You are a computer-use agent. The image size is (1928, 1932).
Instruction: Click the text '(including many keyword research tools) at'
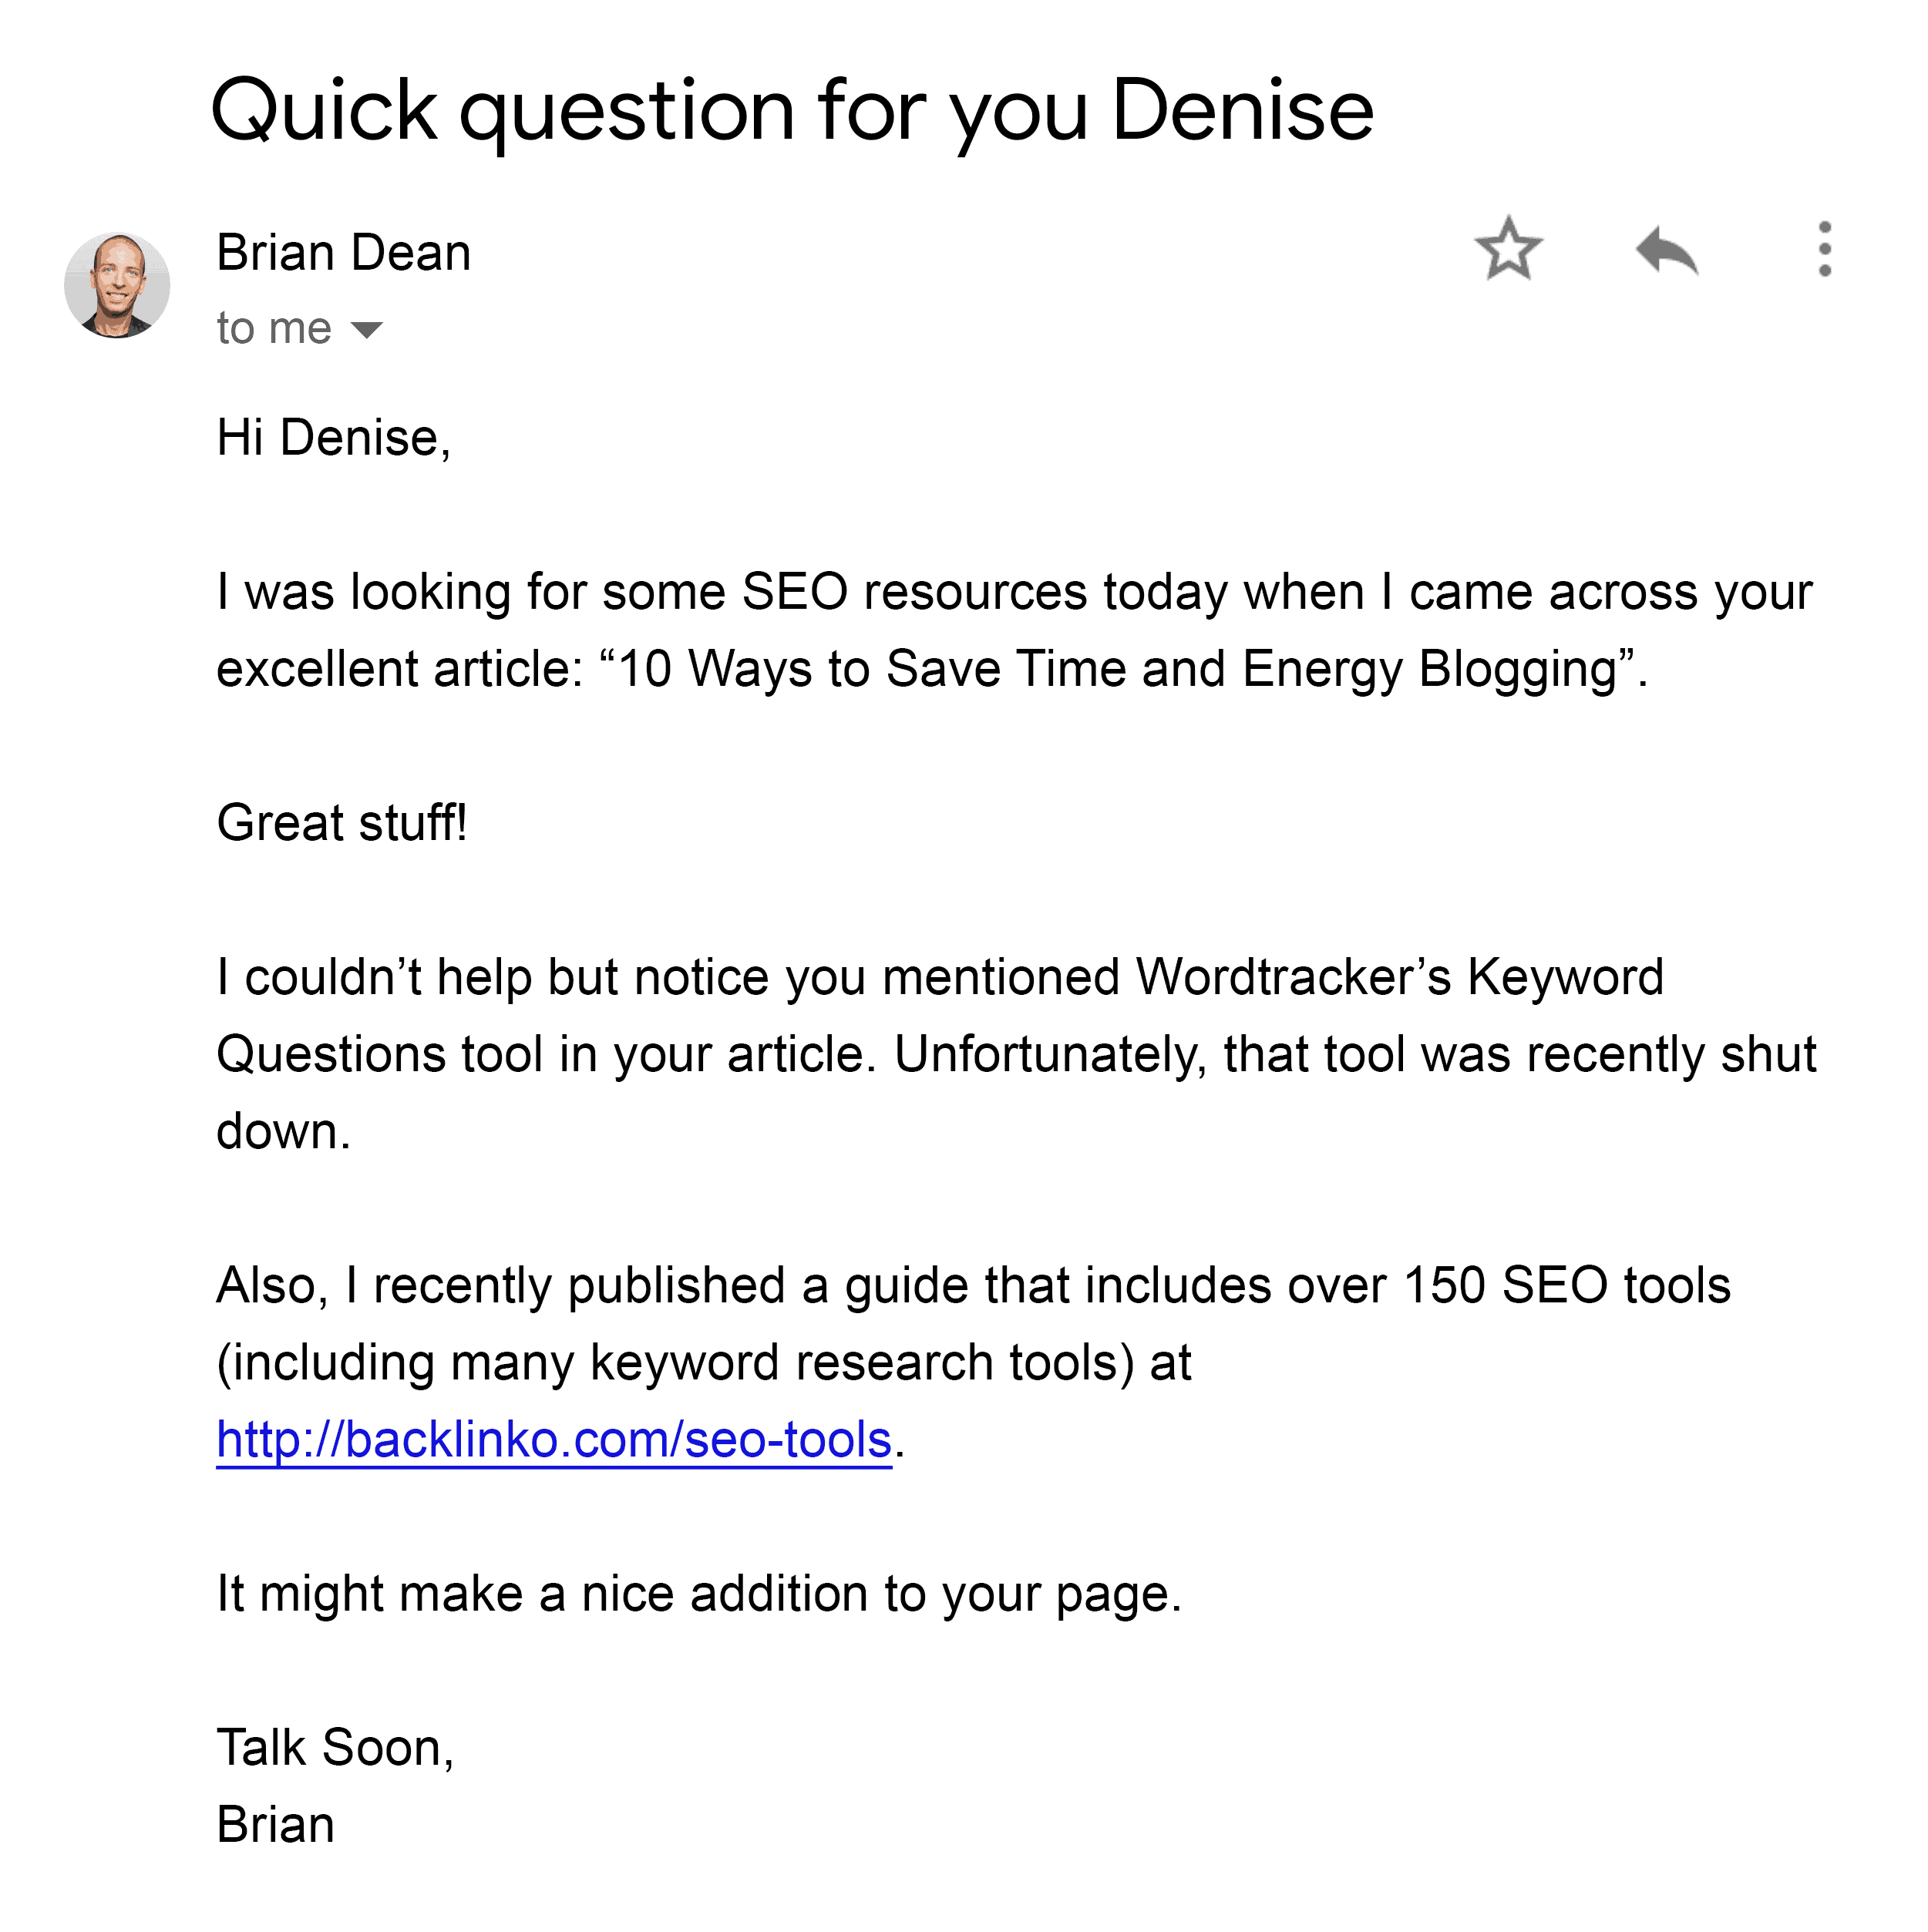click(703, 1362)
